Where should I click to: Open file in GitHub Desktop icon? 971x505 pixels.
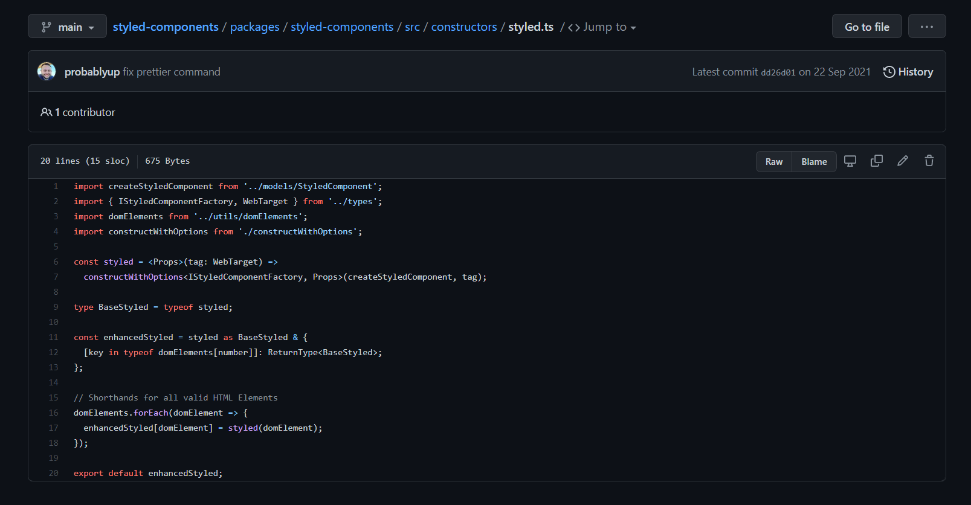point(850,161)
